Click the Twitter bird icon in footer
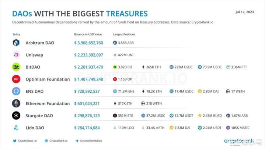The image size is (265, 149). click(15, 141)
